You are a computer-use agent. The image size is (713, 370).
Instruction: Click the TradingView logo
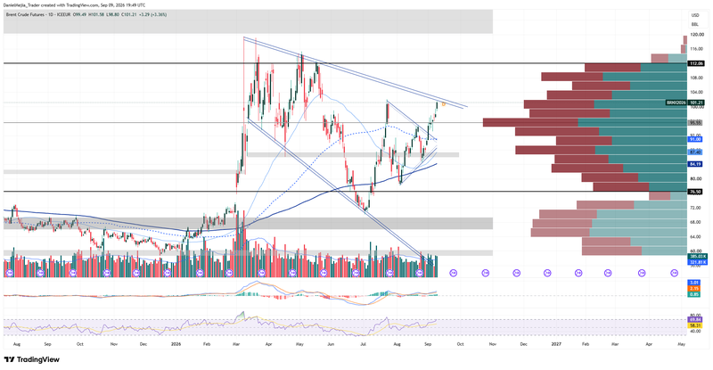[x=32, y=359]
